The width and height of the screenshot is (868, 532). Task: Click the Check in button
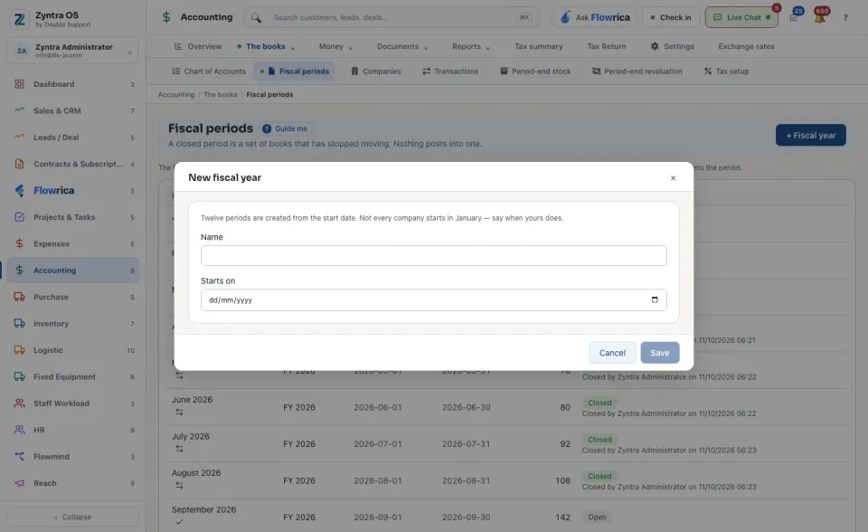[x=671, y=18]
